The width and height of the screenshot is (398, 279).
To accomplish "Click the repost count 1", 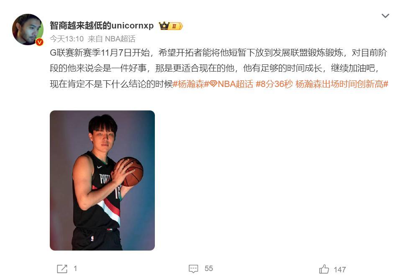I will tap(75, 269).
